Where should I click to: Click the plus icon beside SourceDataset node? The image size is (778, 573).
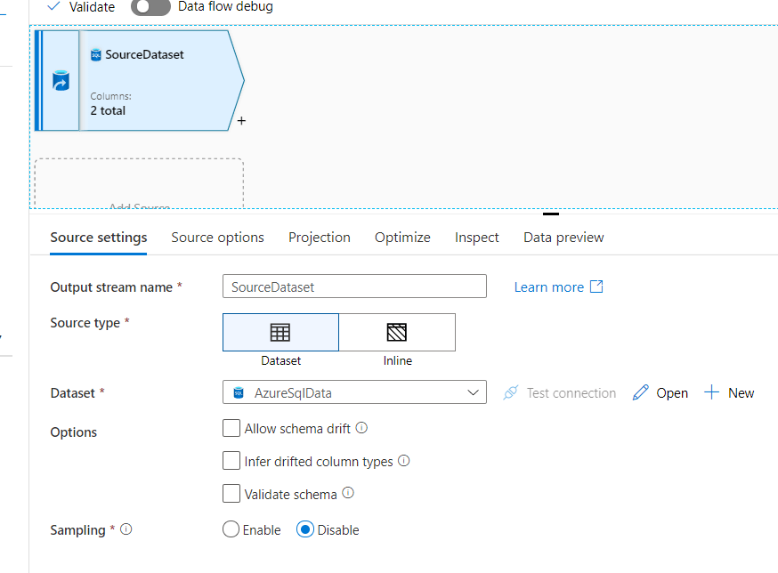[x=241, y=121]
